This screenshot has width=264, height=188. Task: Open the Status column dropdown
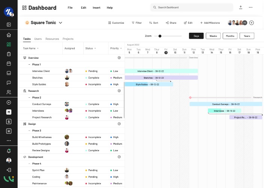click(x=95, y=49)
